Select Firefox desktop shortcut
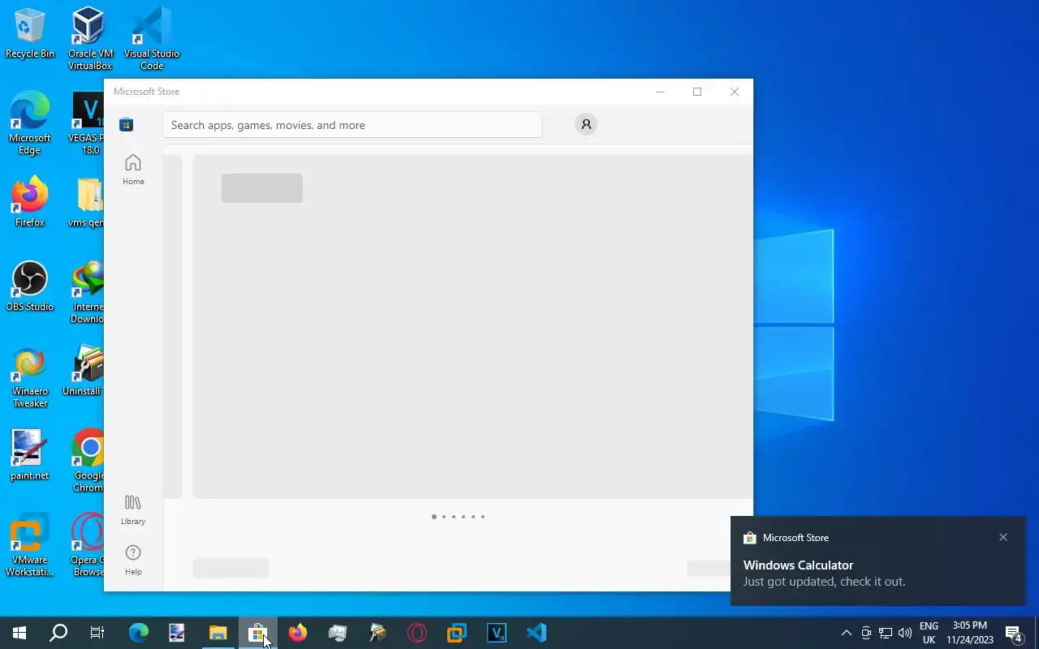The height and width of the screenshot is (649, 1039). (30, 203)
